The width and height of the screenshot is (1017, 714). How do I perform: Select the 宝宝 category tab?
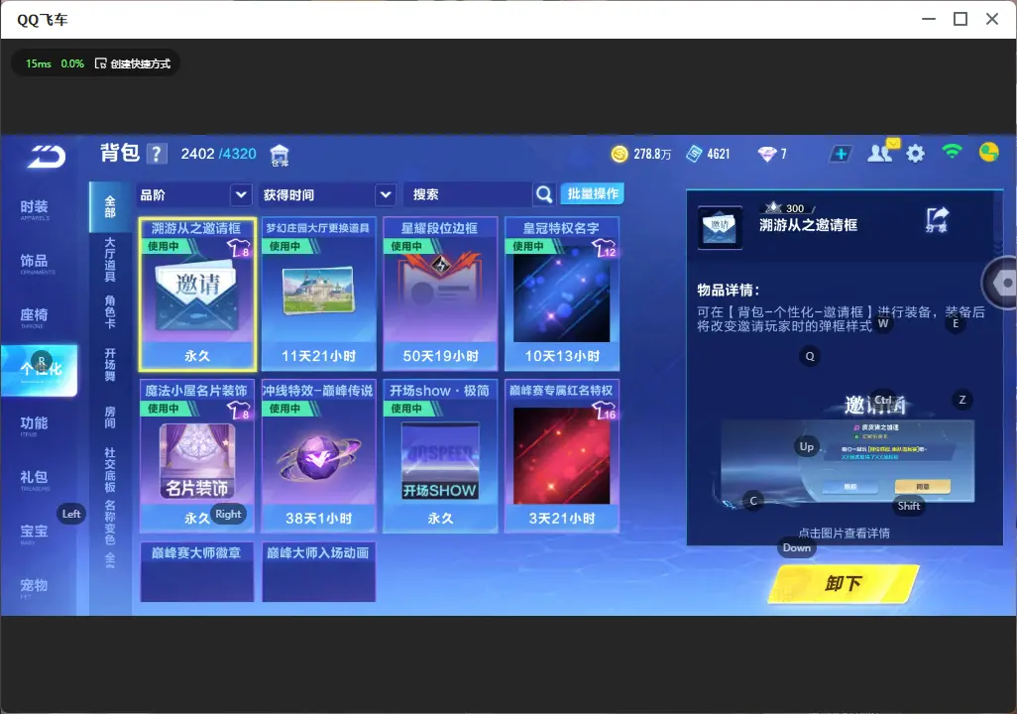[35, 533]
